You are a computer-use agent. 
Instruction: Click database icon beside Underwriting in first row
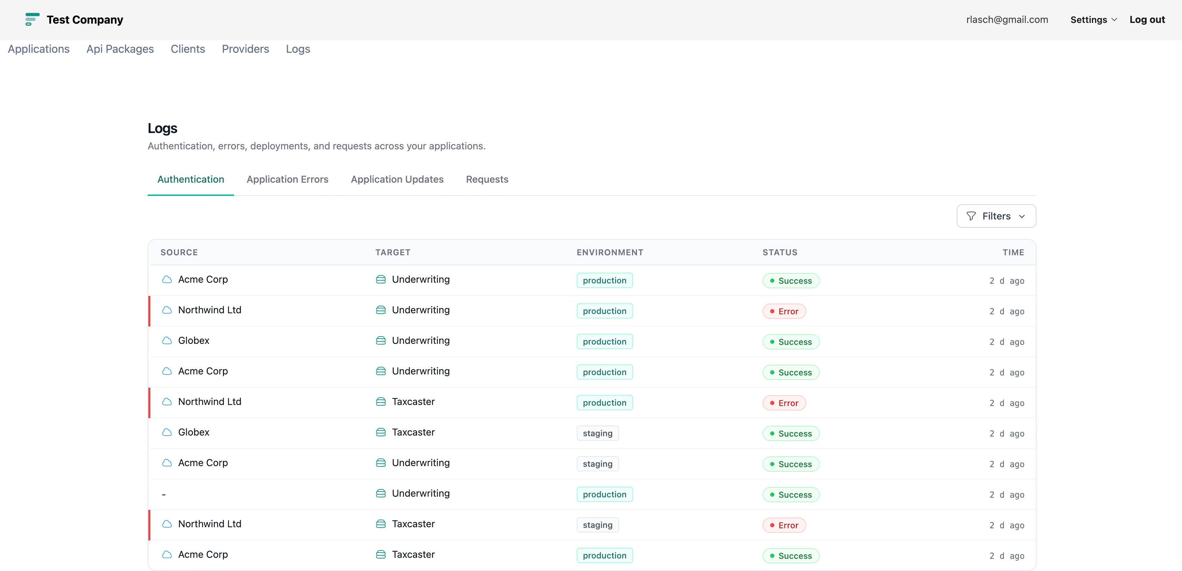(381, 280)
